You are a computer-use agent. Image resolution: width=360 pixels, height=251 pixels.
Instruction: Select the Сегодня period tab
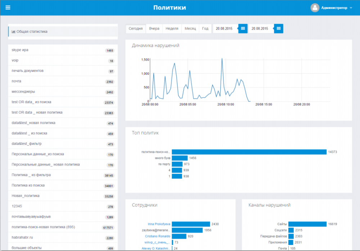coord(135,28)
